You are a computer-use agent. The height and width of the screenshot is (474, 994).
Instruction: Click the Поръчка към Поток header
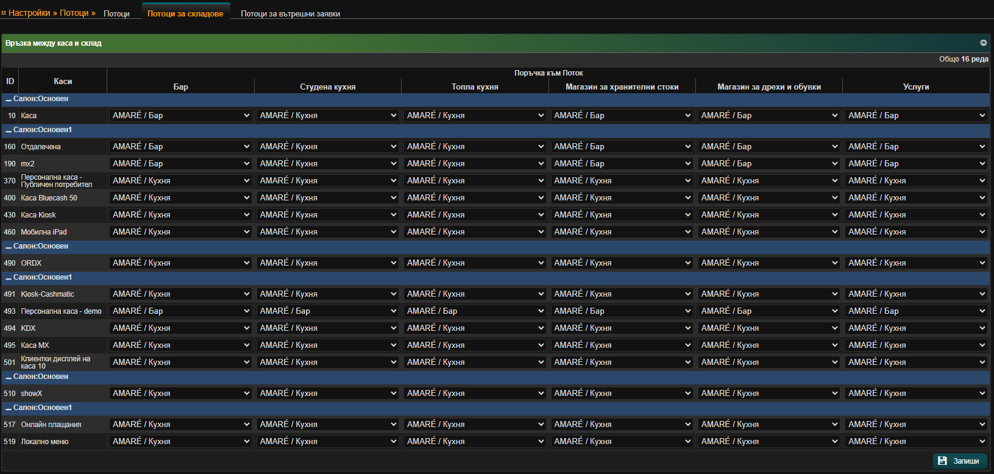(x=548, y=73)
